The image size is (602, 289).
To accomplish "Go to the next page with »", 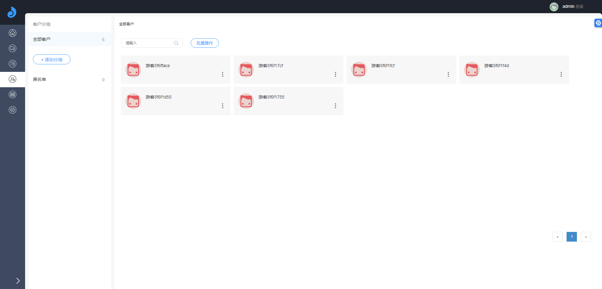I will (x=585, y=237).
